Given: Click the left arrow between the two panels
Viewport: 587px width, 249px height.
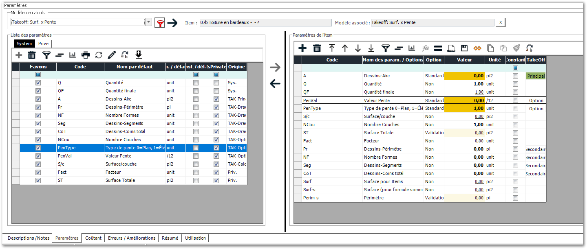Looking at the screenshot, I should point(275,84).
